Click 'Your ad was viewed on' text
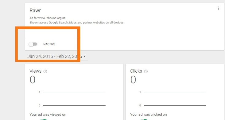Image resolution: width=225 pixels, height=120 pixels. click(48, 115)
